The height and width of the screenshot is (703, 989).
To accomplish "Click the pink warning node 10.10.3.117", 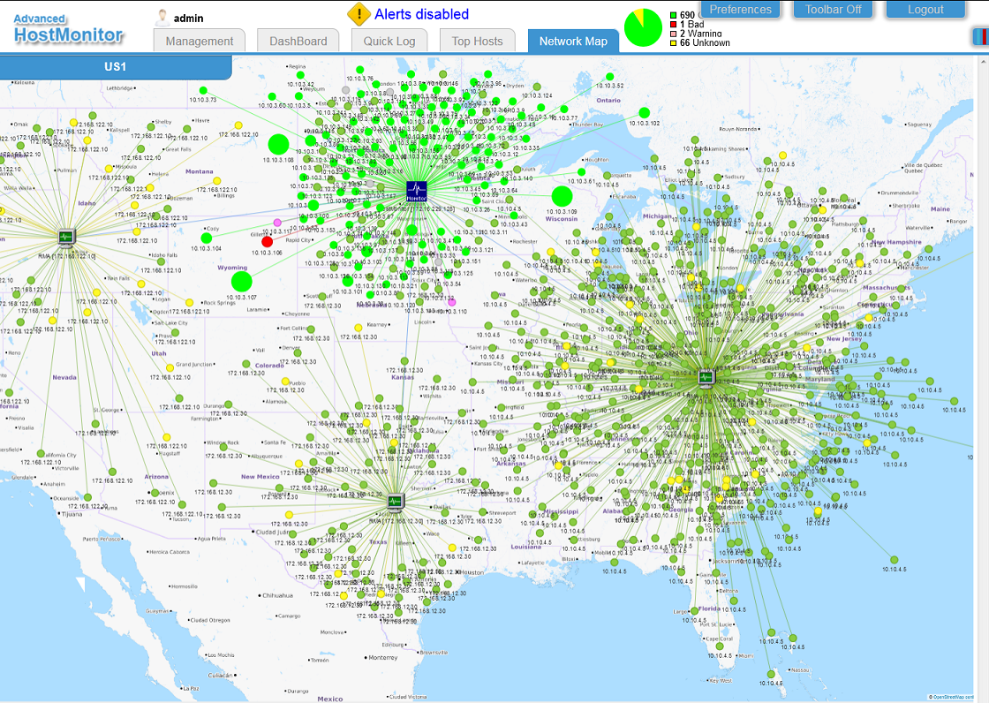I will click(277, 223).
